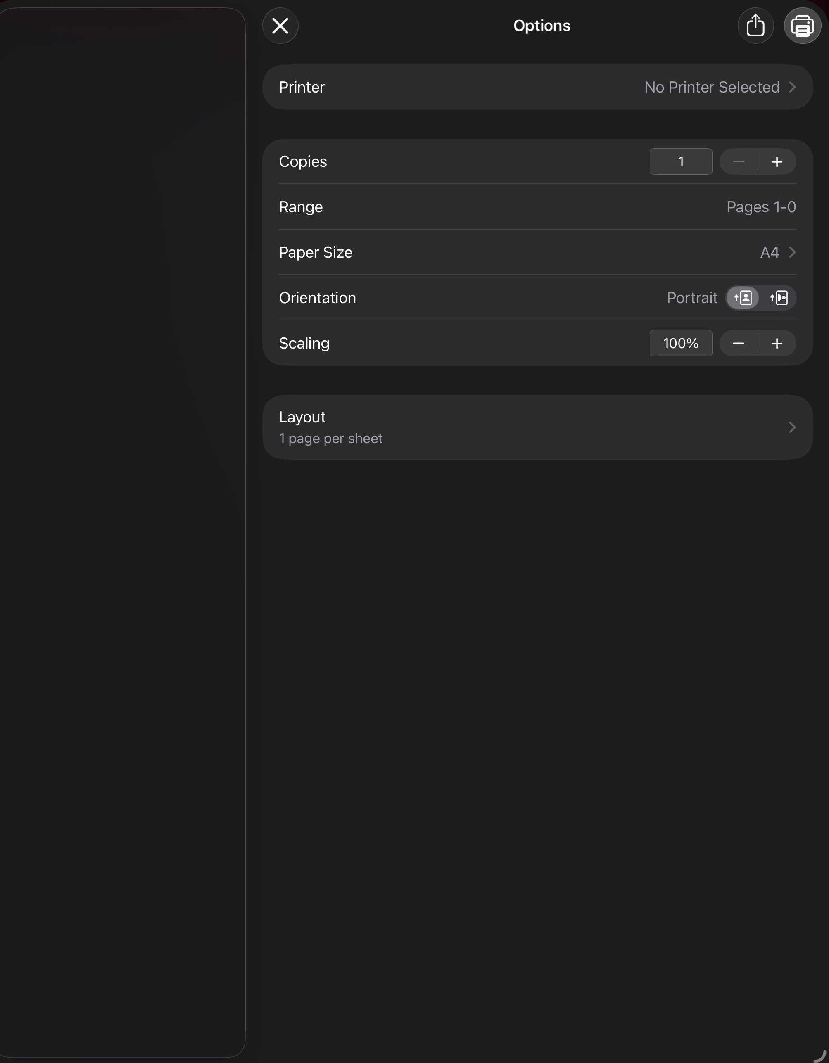This screenshot has width=829, height=1063.
Task: Click the Scaling 100% field
Action: click(x=681, y=344)
